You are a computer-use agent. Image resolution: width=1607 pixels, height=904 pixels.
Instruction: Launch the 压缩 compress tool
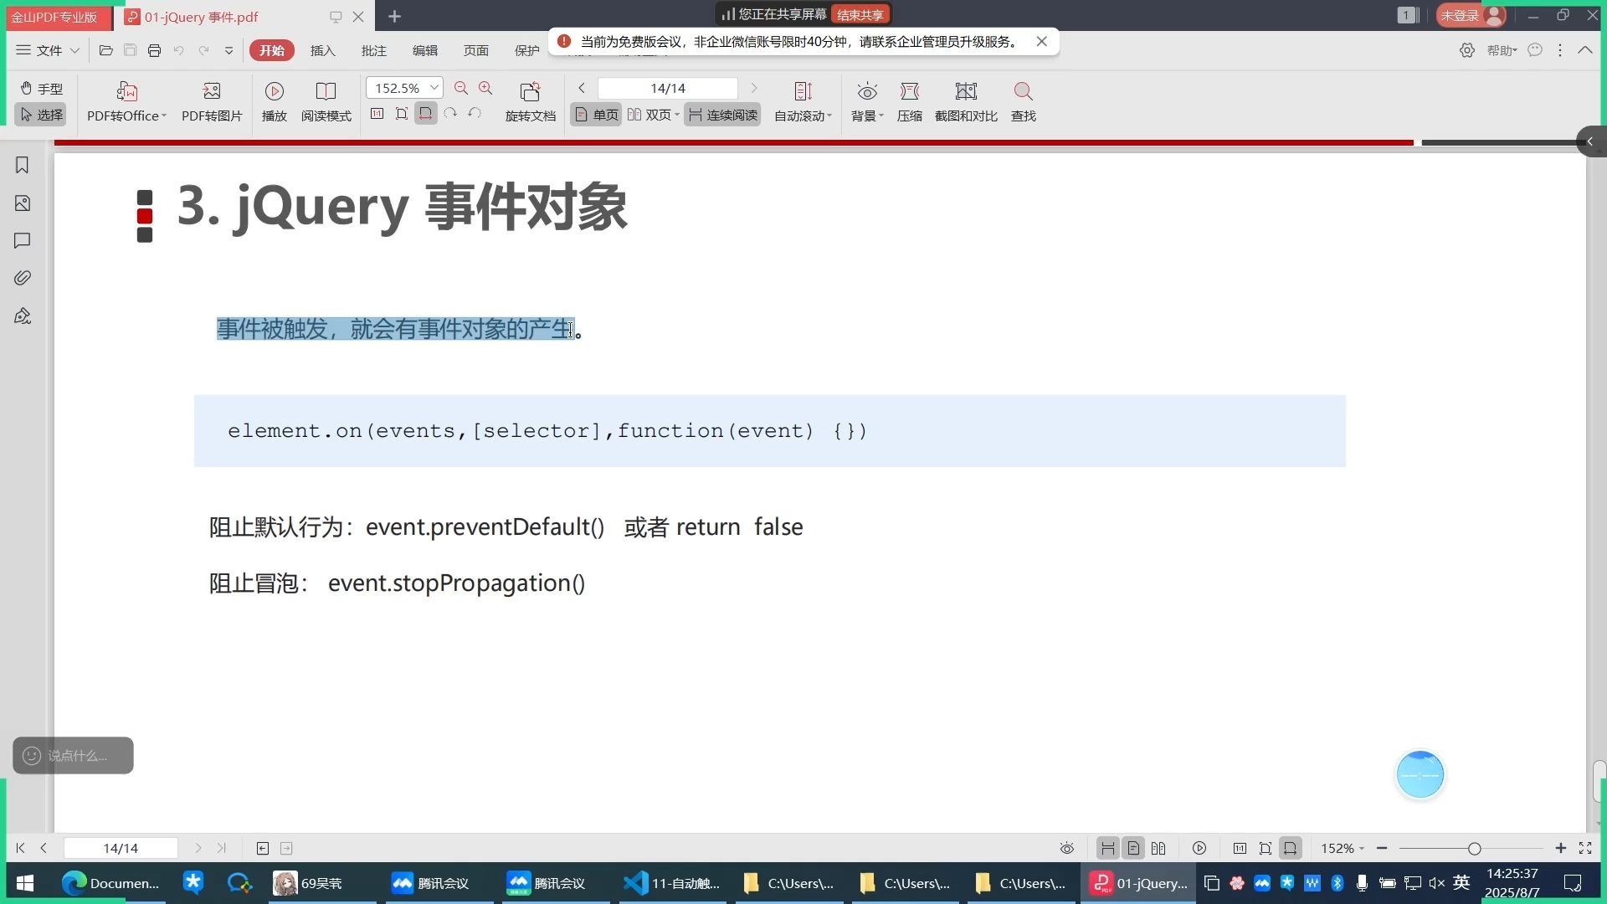(x=909, y=100)
